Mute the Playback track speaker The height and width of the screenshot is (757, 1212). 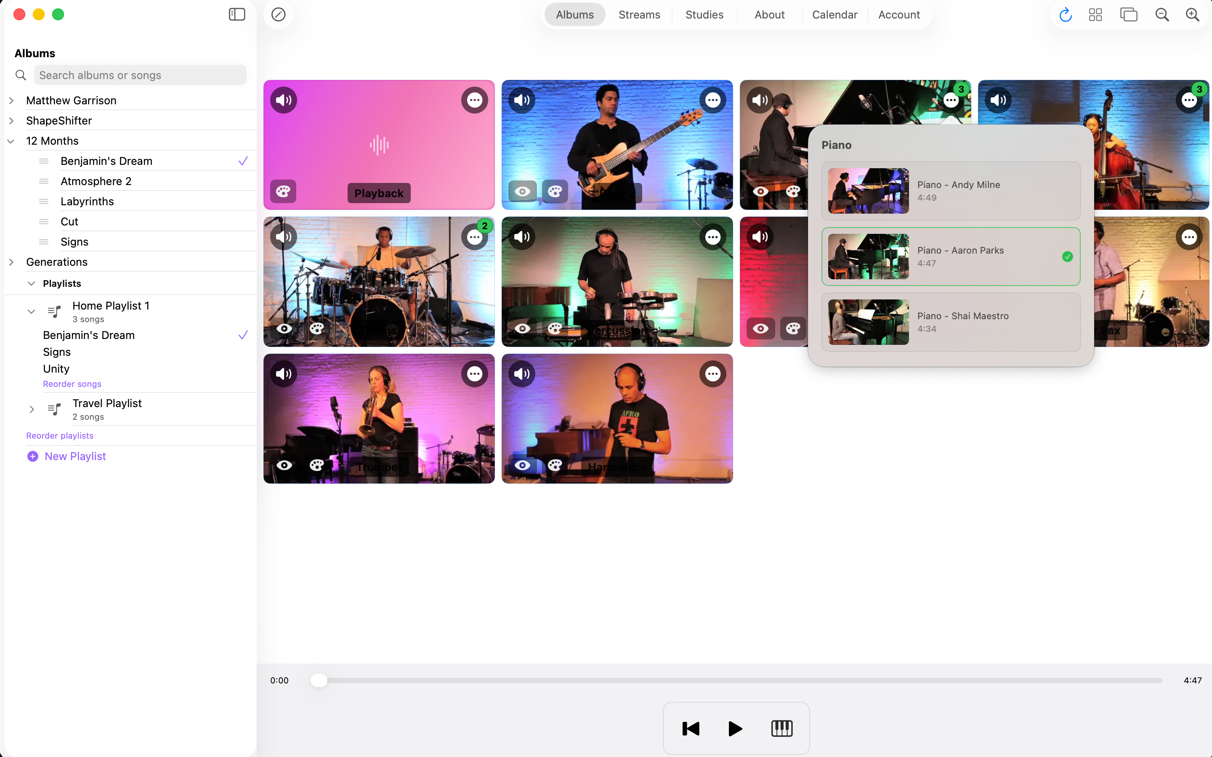(284, 100)
